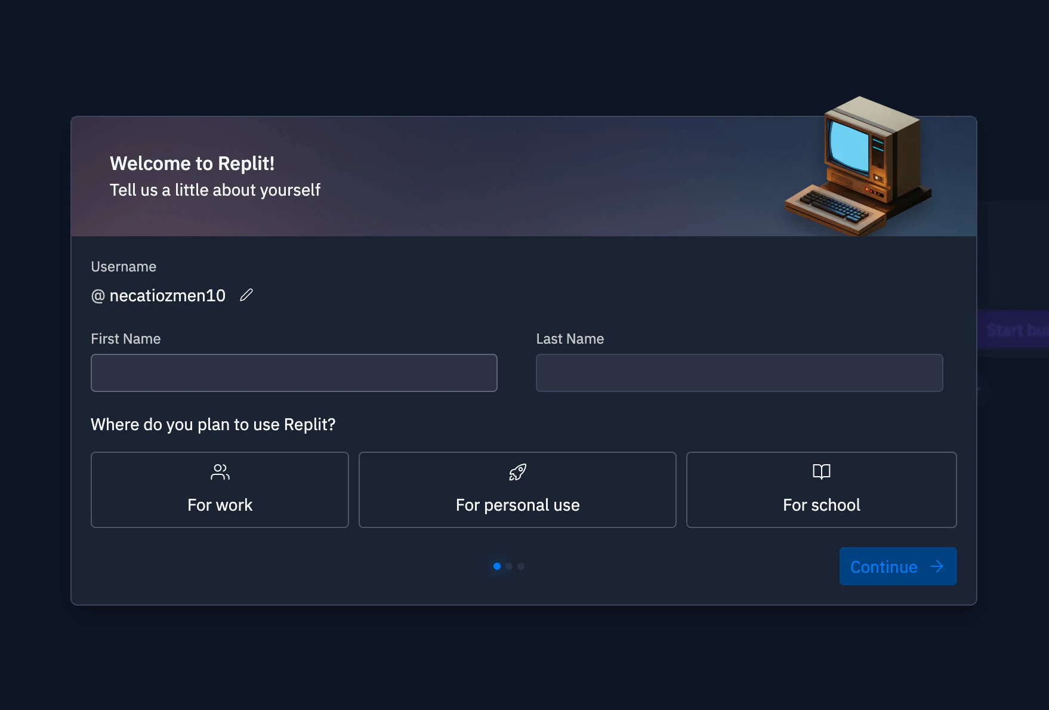
Task: Pick the "For school" option label
Action: point(821,505)
